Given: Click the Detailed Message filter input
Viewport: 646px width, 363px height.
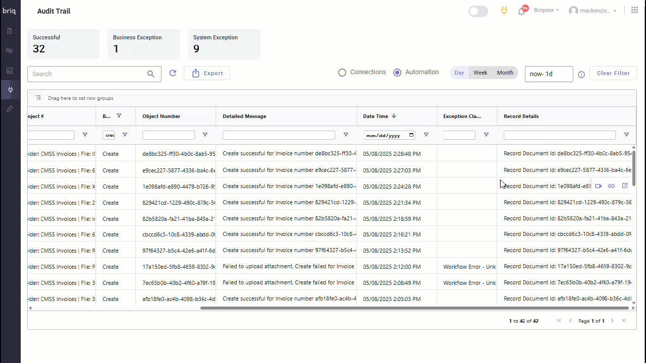Looking at the screenshot, I should tap(279, 135).
